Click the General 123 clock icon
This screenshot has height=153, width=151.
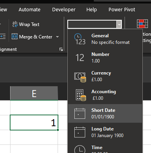point(80,39)
